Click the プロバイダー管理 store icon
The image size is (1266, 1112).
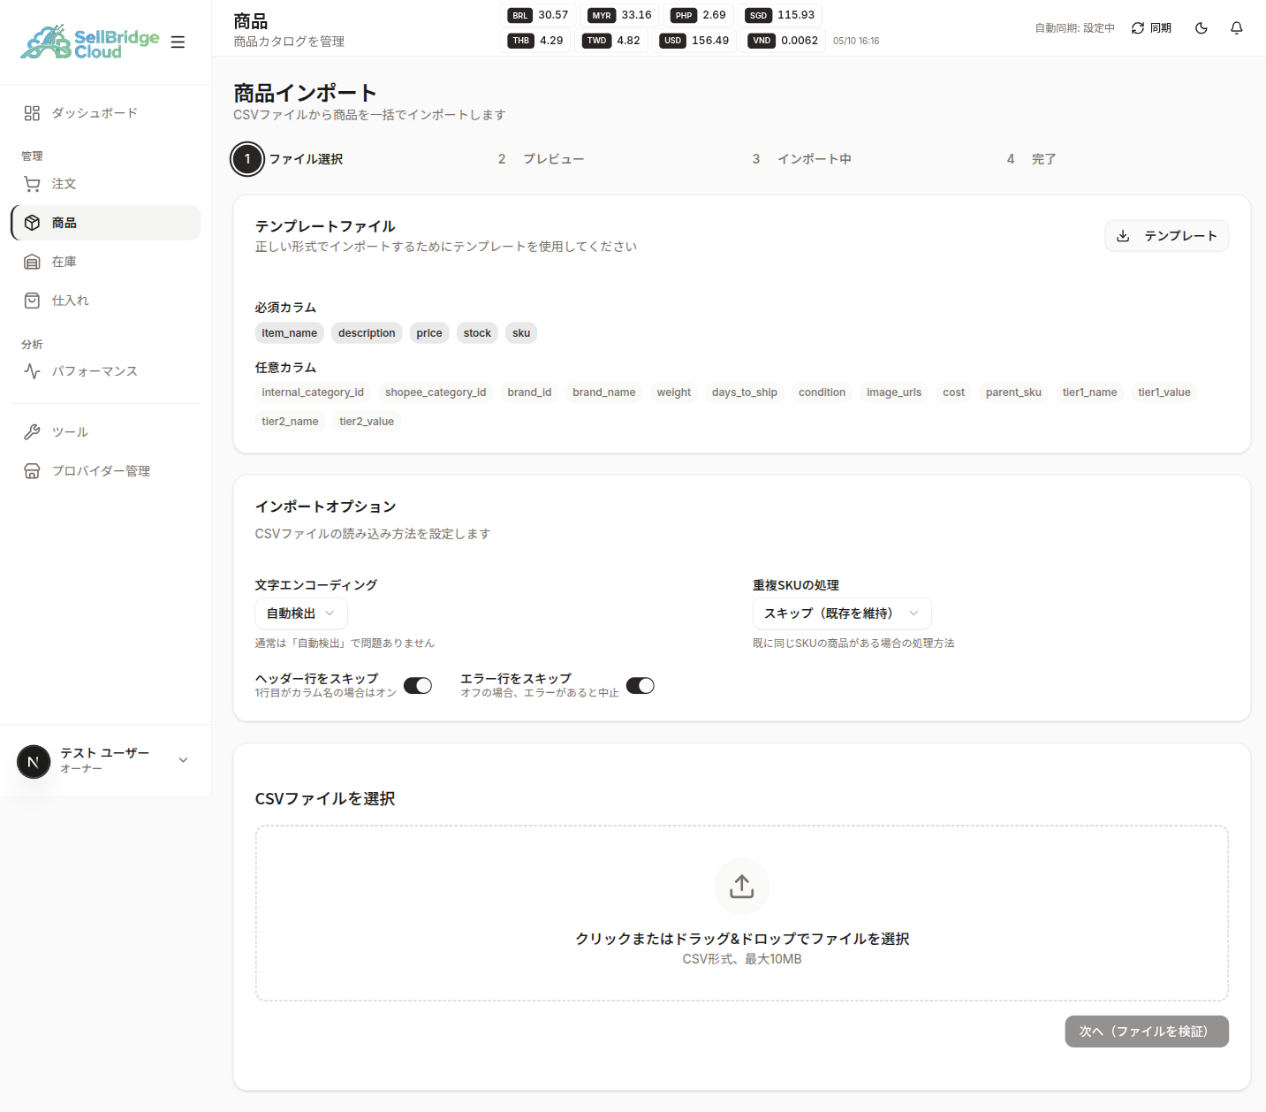click(x=32, y=471)
